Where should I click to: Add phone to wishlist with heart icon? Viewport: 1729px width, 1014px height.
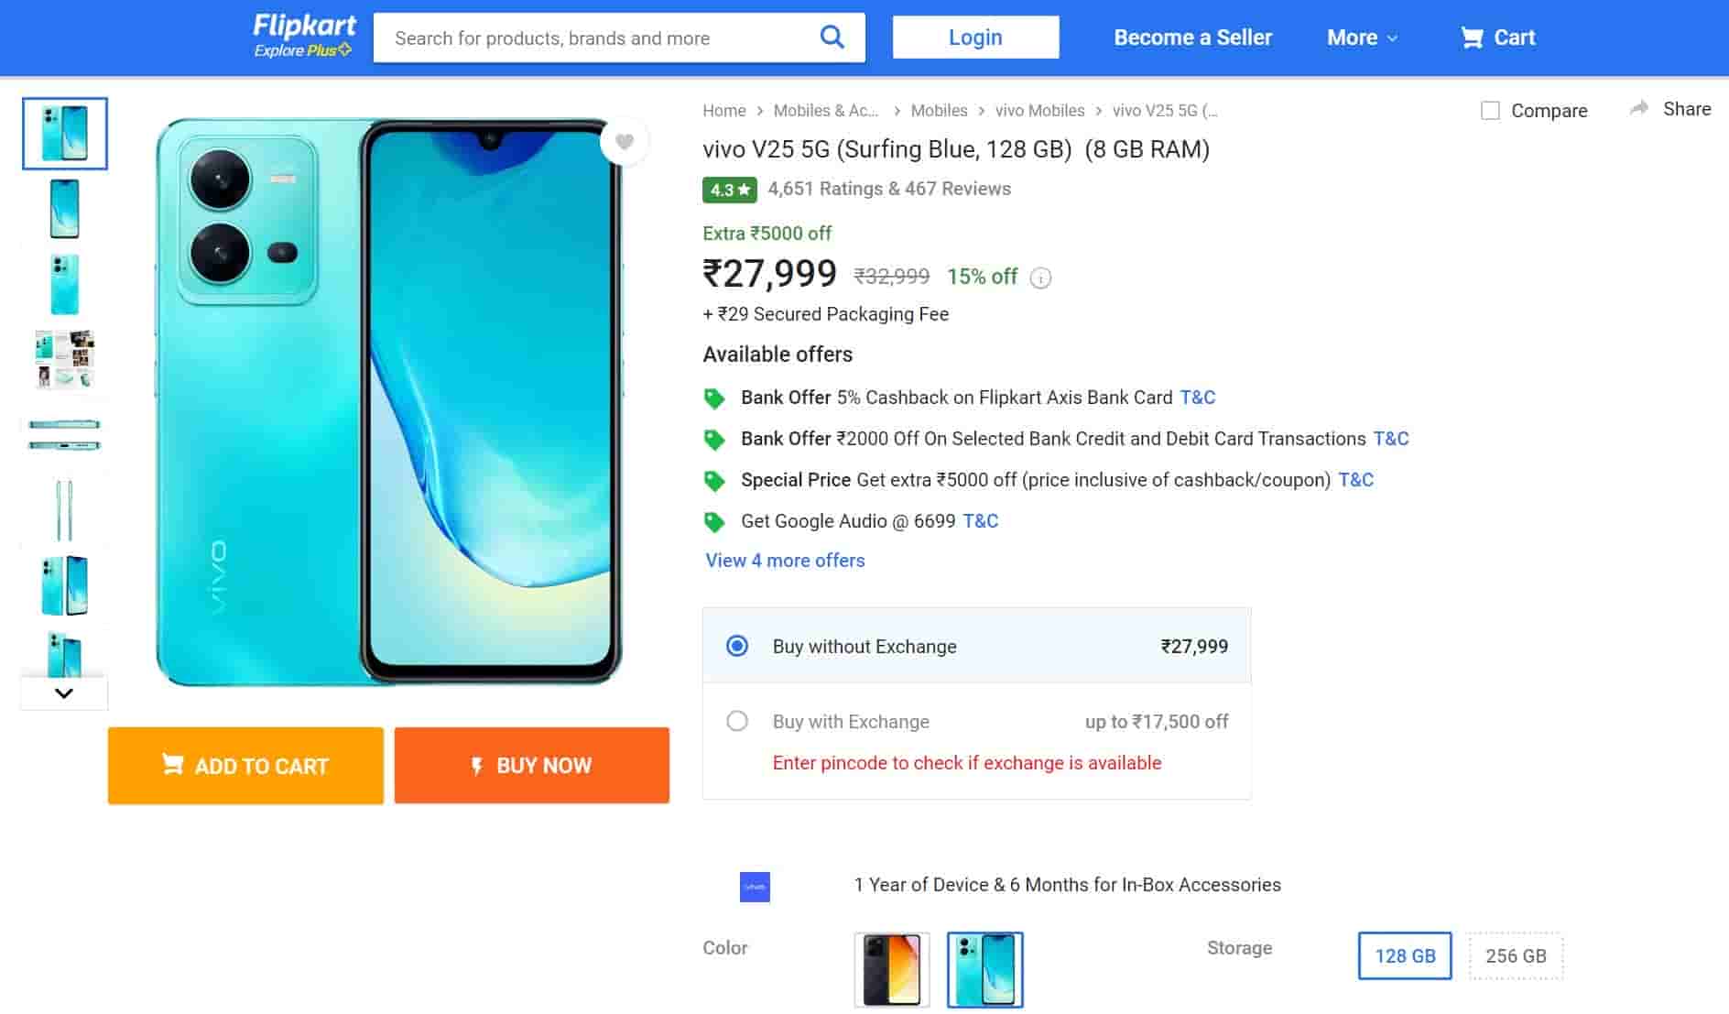(x=625, y=142)
